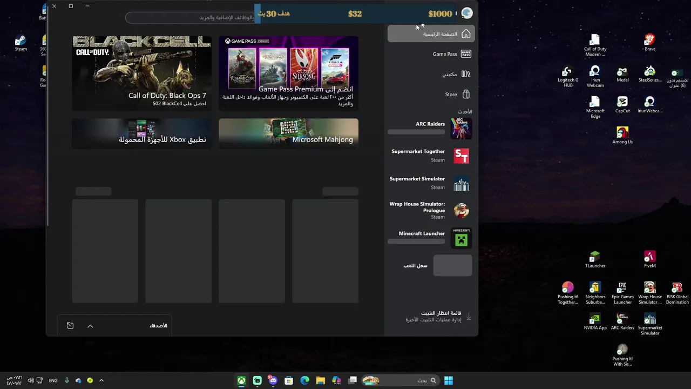Select the IriunWebca... desktop icon below SteelSeries
Viewport: 691px width, 389px height.
pyautogui.click(x=650, y=105)
